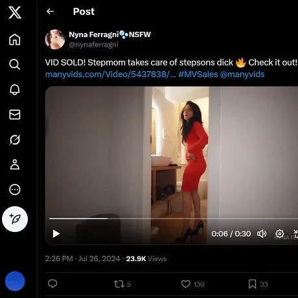Open the #MVSales hashtag link
This screenshot has height=298, width=298.
(x=198, y=74)
